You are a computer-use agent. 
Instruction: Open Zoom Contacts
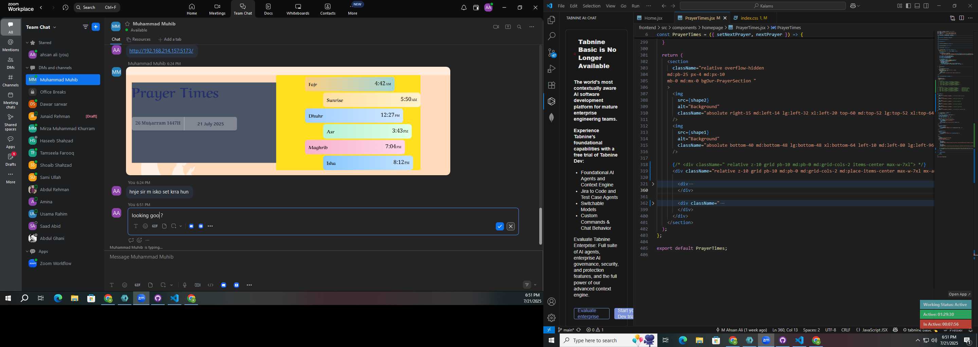328,10
